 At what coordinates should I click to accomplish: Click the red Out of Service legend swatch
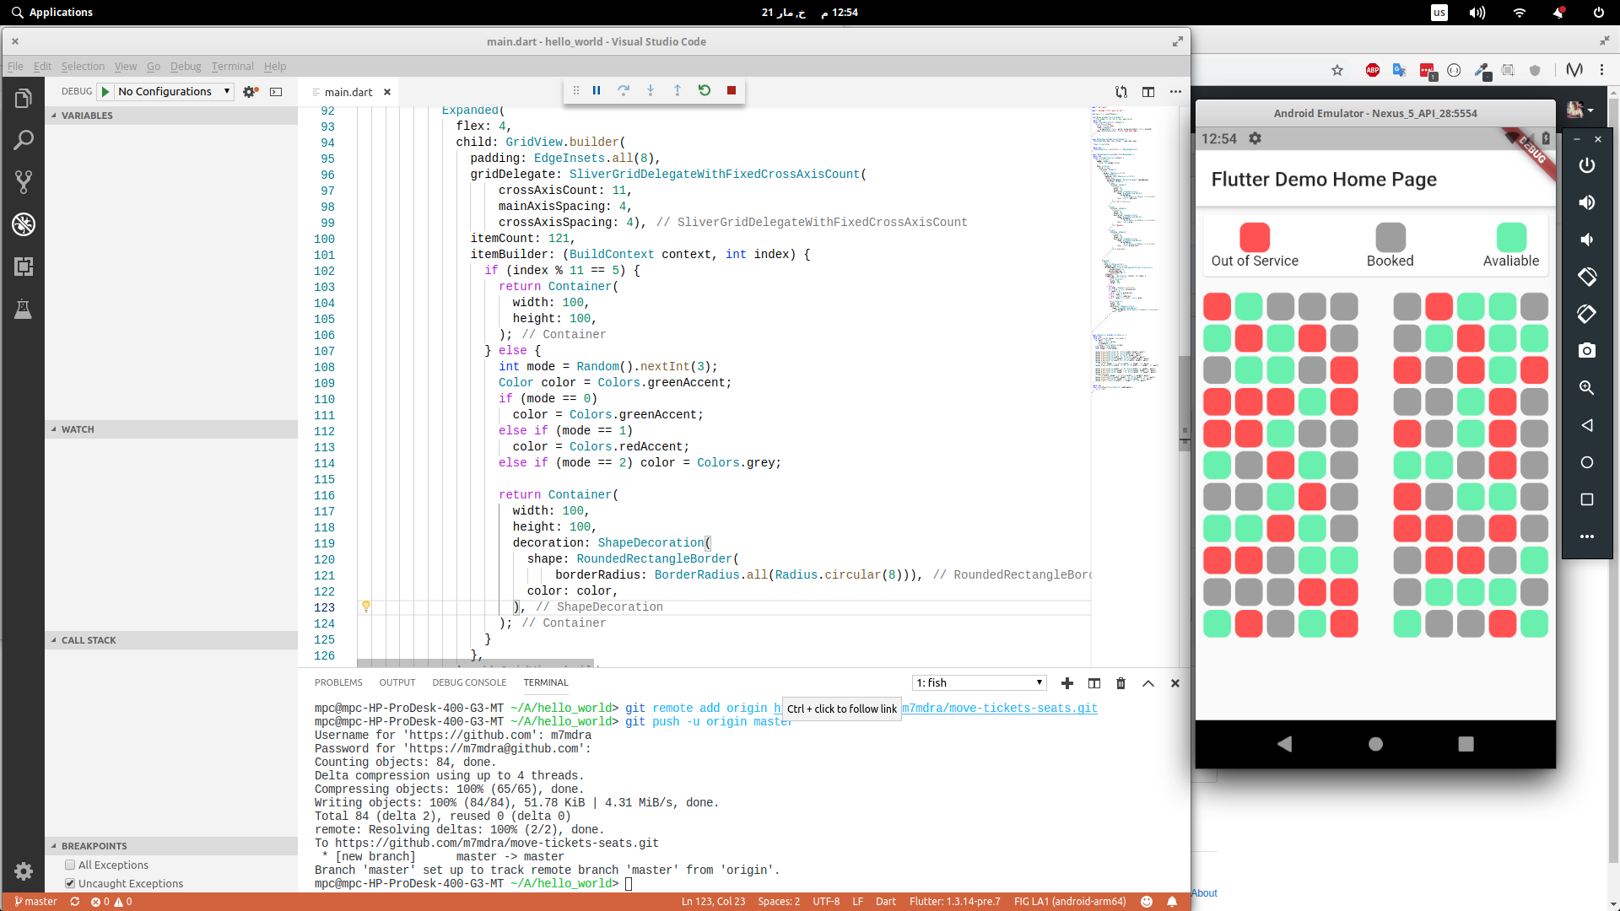click(1254, 237)
